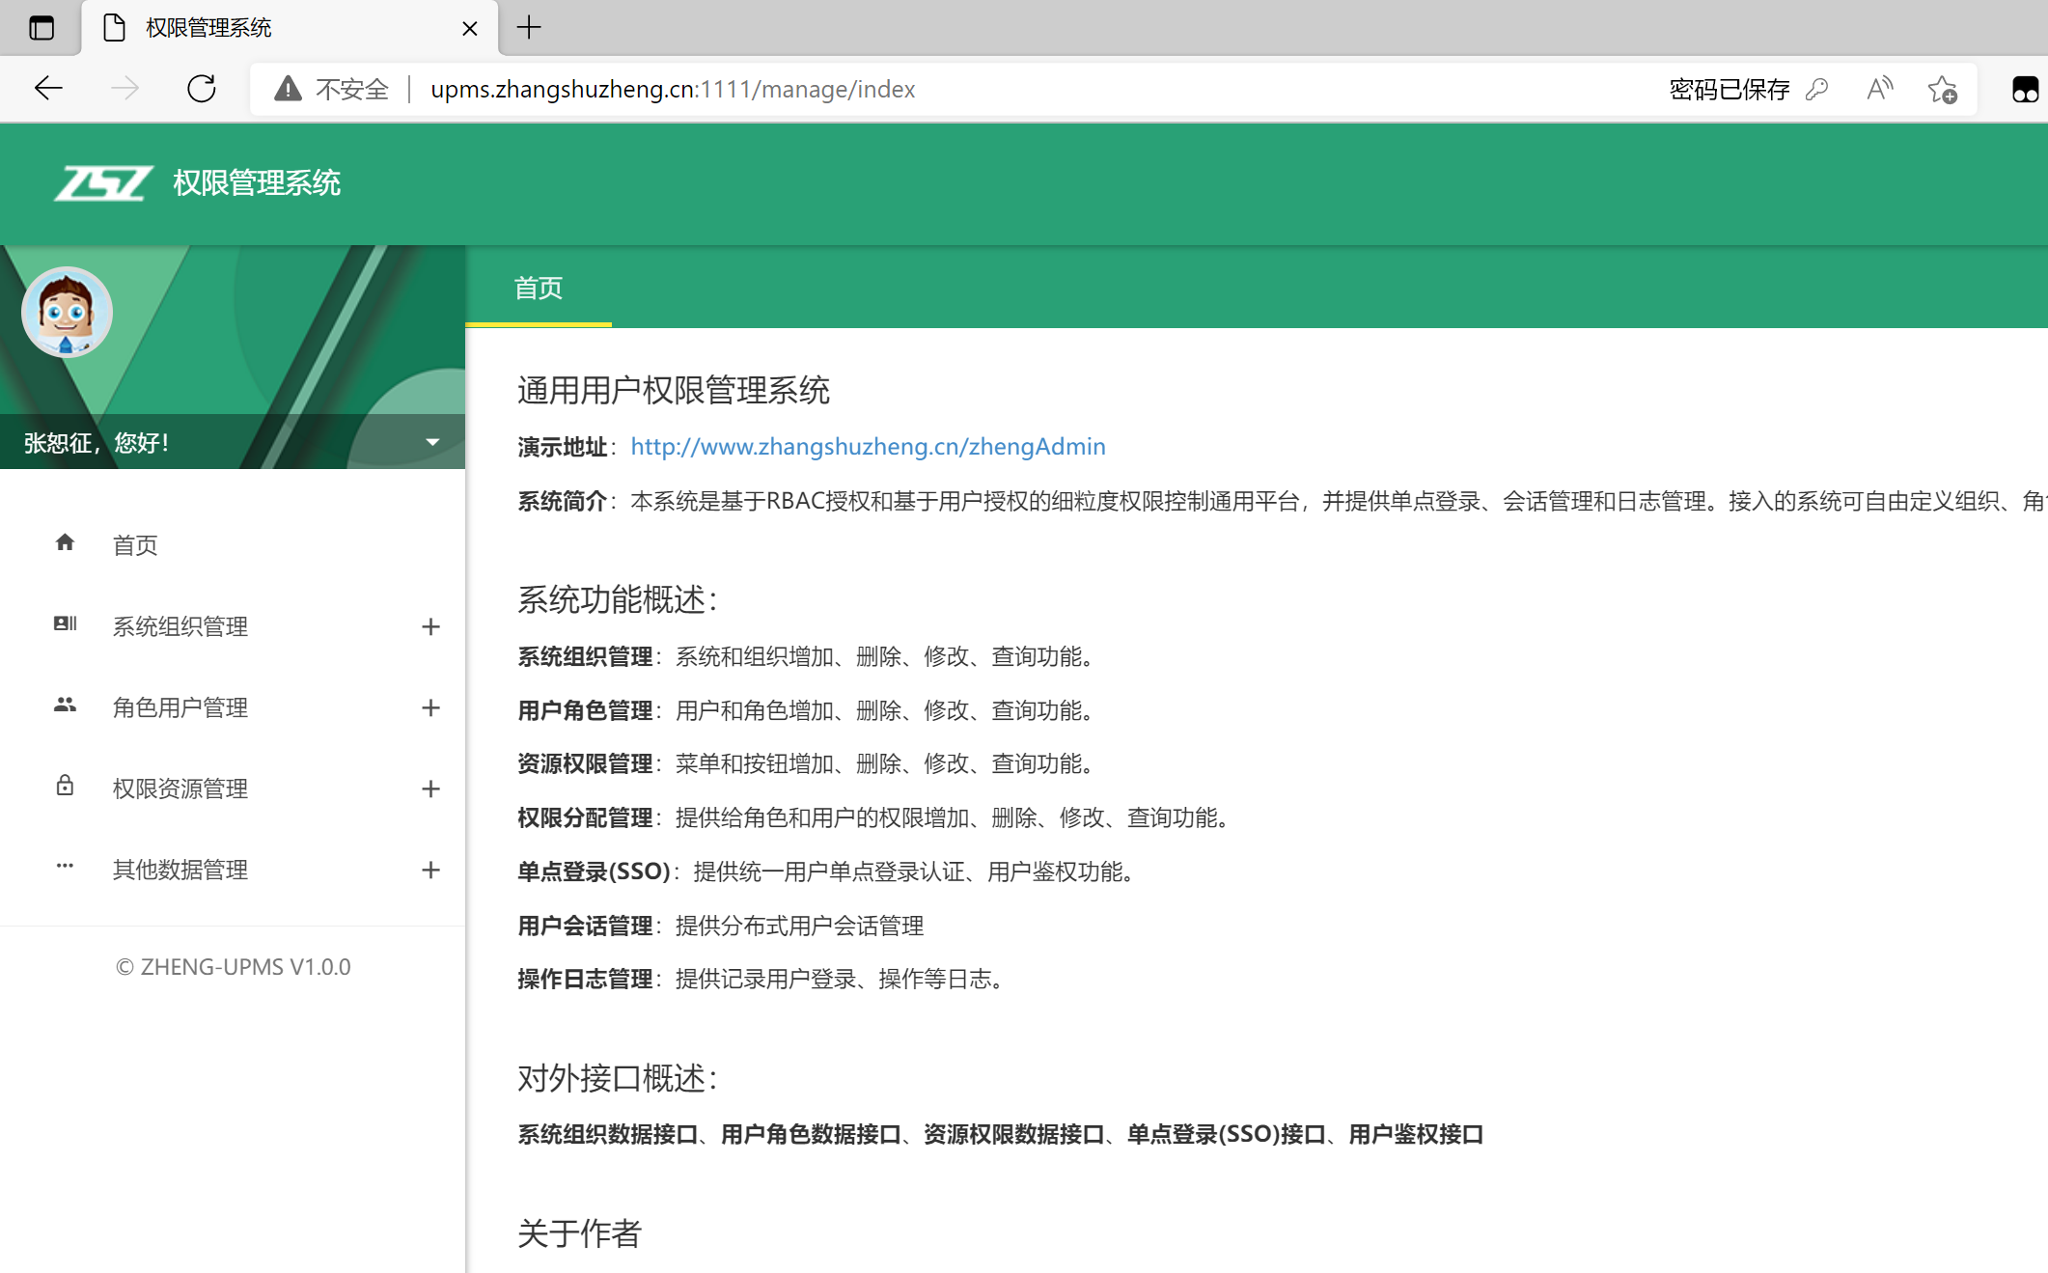
Task: Click the 系统组织管理 organization icon
Action: coord(64,624)
